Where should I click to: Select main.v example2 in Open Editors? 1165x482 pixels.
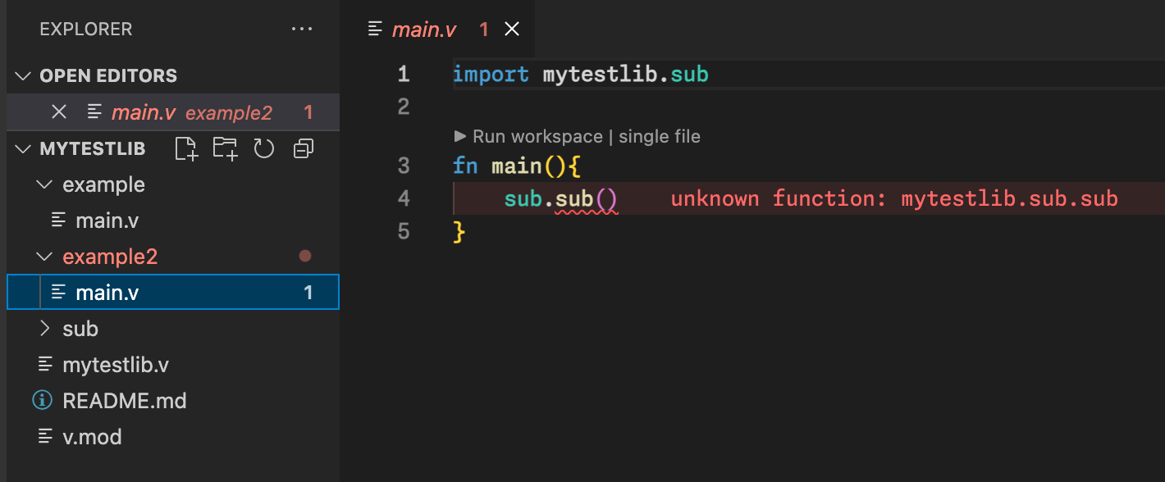tap(191, 112)
